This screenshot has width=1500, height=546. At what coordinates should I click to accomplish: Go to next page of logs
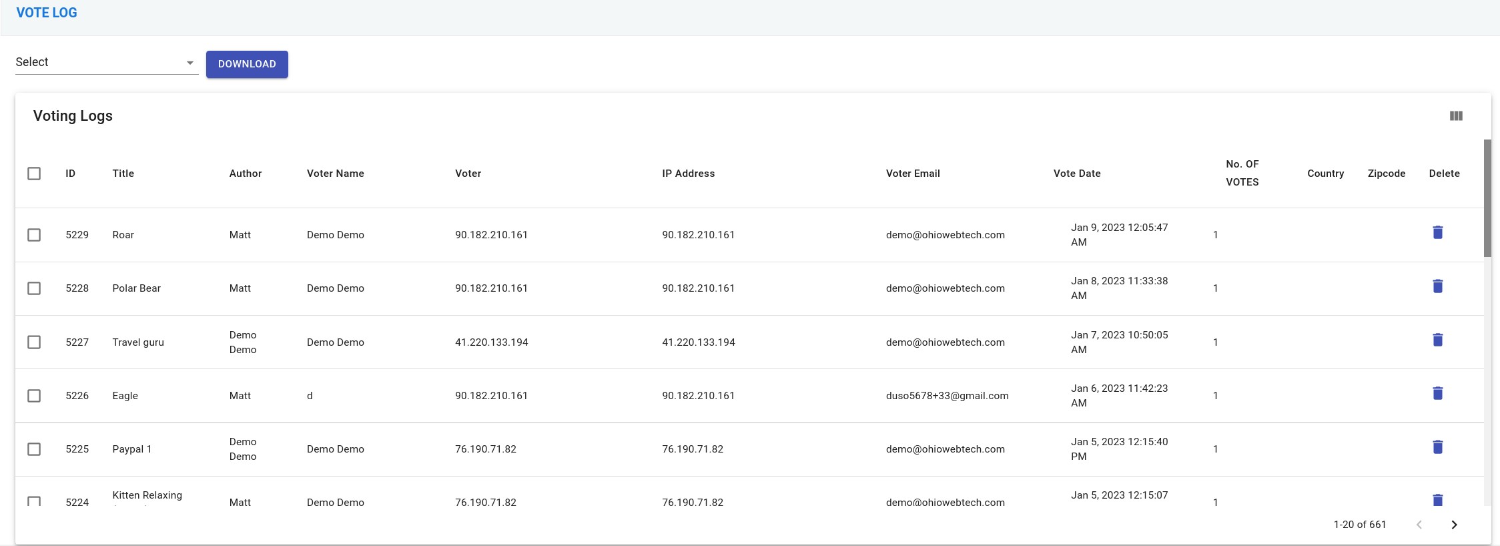1454,525
